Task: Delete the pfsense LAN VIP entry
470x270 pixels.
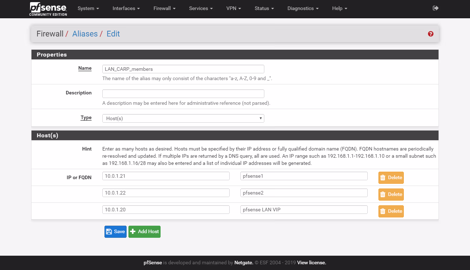Action: click(391, 211)
